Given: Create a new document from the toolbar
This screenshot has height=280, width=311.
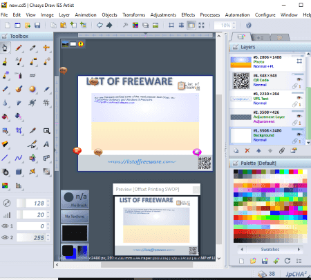Looking at the screenshot, I should tap(8, 26).
